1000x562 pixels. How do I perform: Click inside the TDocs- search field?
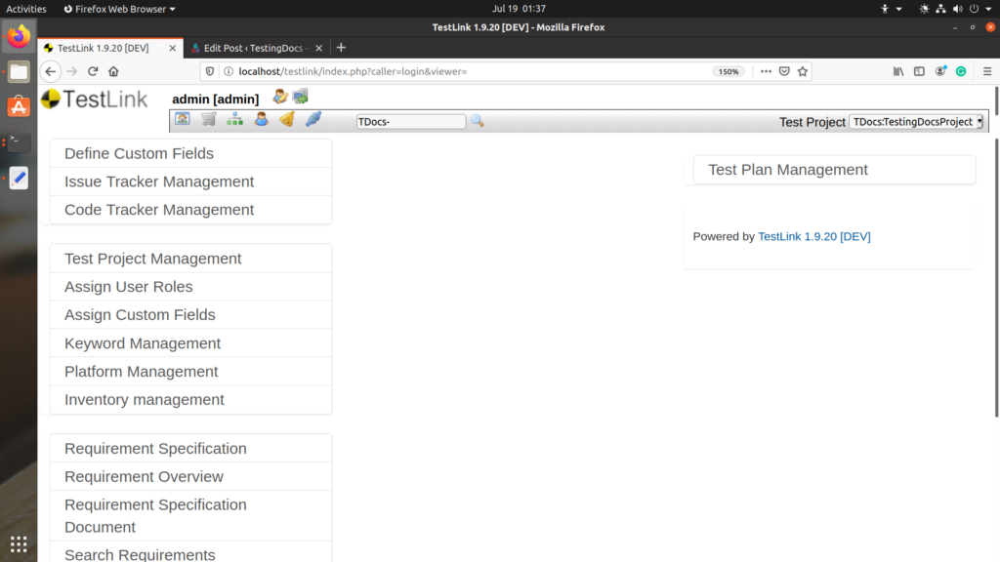click(x=410, y=121)
